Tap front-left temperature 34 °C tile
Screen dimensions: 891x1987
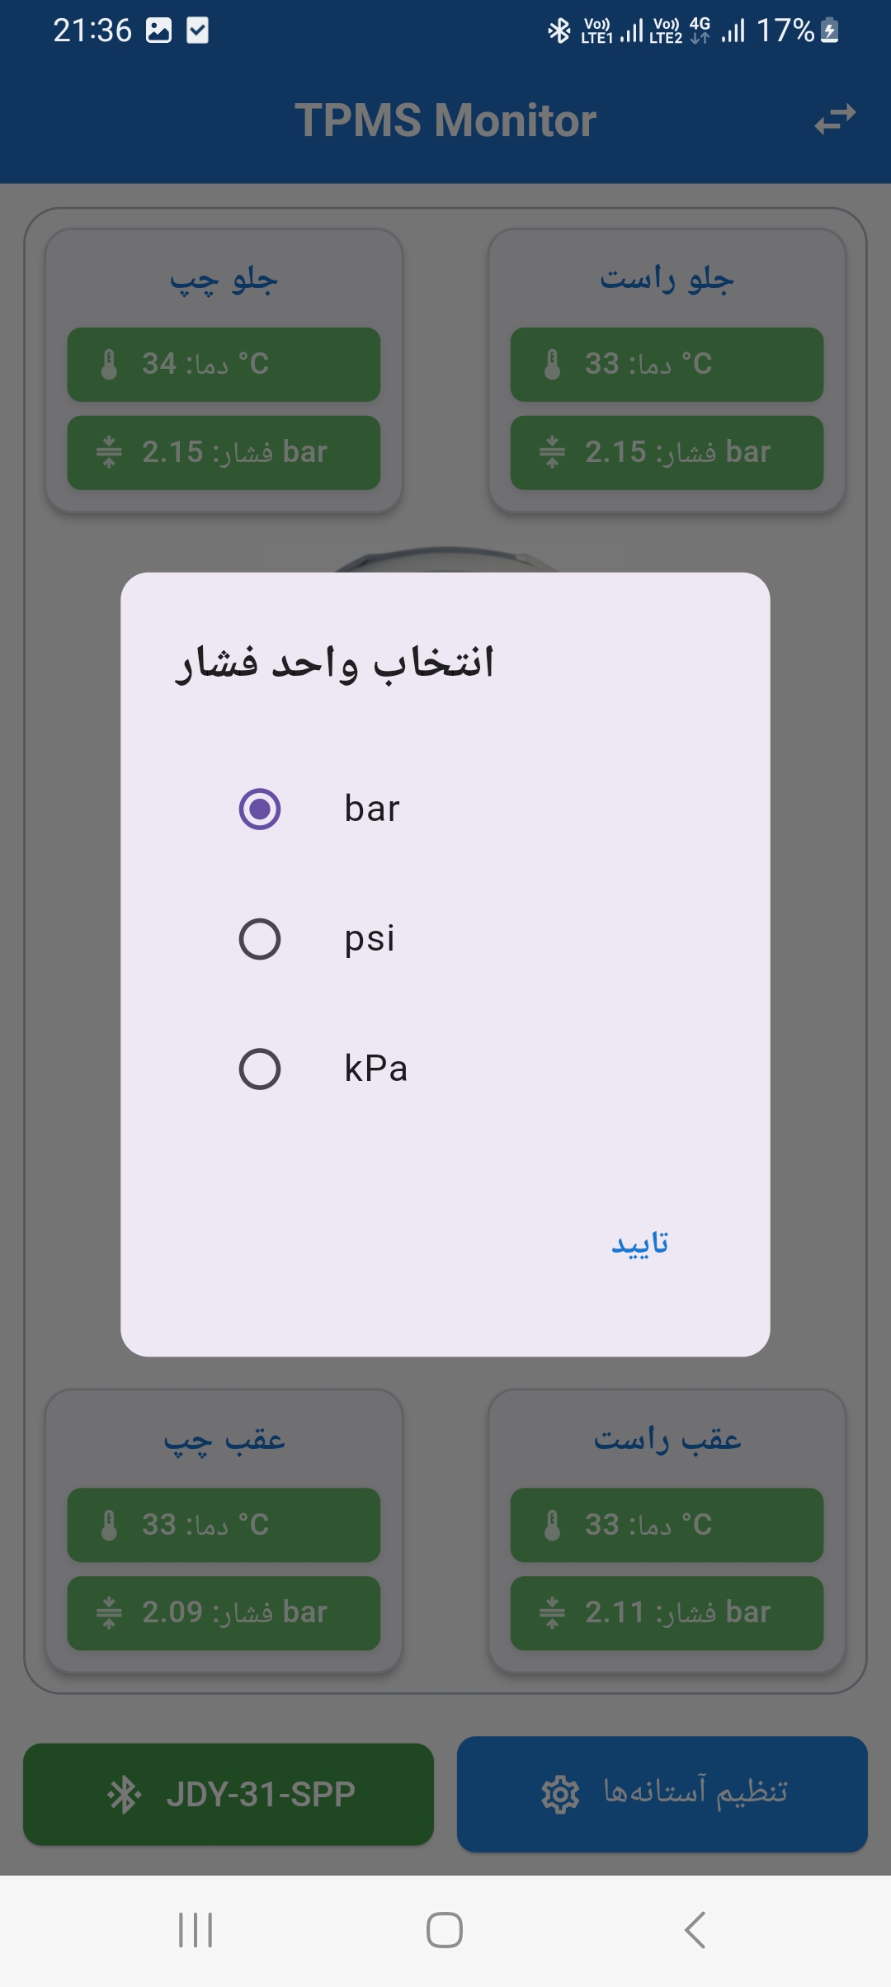224,365
